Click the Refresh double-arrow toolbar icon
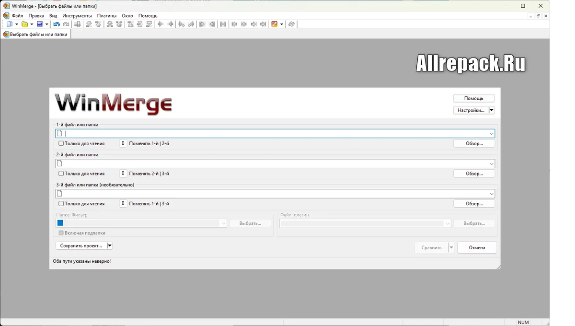Viewport: 575px width, 326px height. coord(291,24)
